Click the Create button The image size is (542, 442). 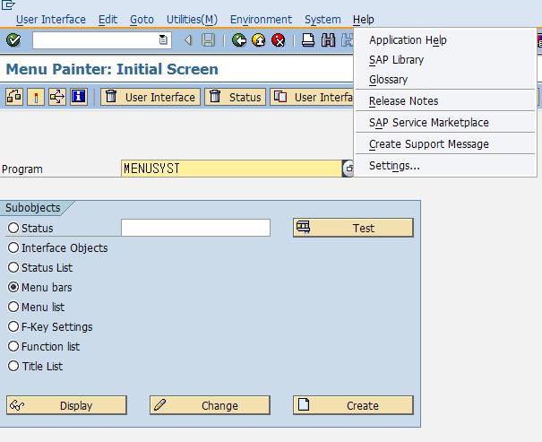point(353,405)
